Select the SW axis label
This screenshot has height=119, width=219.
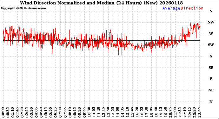tap(211, 45)
